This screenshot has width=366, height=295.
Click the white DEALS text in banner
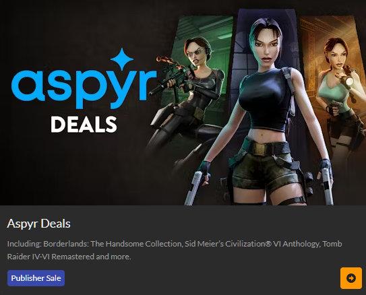[x=84, y=125]
